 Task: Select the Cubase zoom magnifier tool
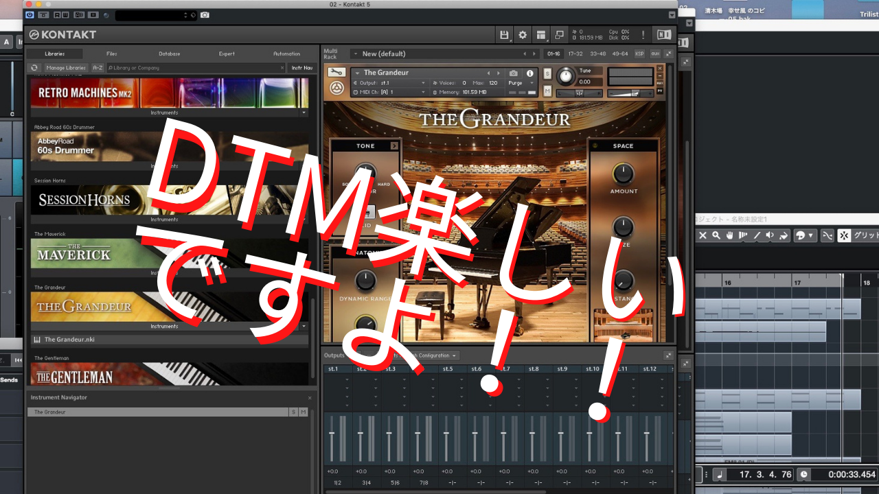pos(716,235)
